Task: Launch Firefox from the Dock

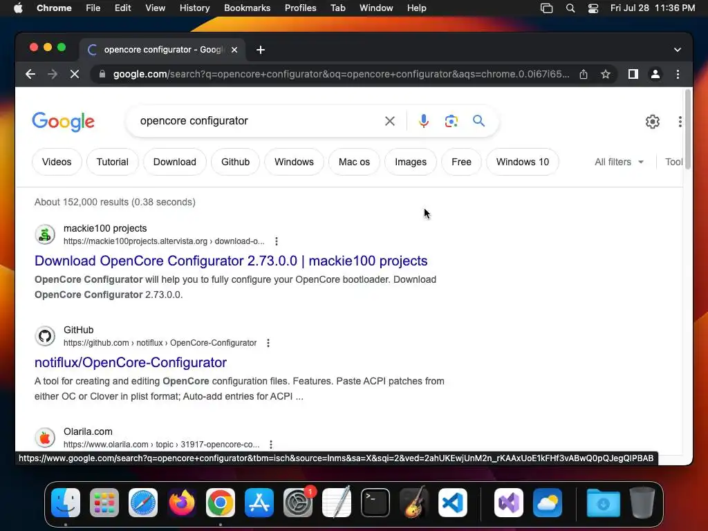Action: pos(182,503)
